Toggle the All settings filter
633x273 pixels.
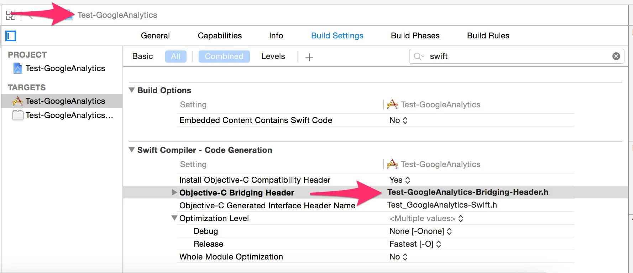click(176, 57)
